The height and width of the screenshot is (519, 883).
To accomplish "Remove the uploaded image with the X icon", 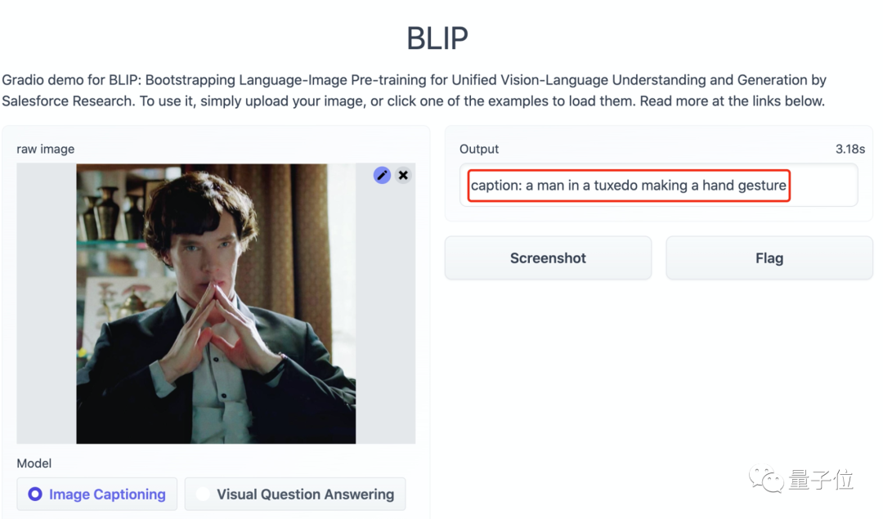I will tap(403, 175).
